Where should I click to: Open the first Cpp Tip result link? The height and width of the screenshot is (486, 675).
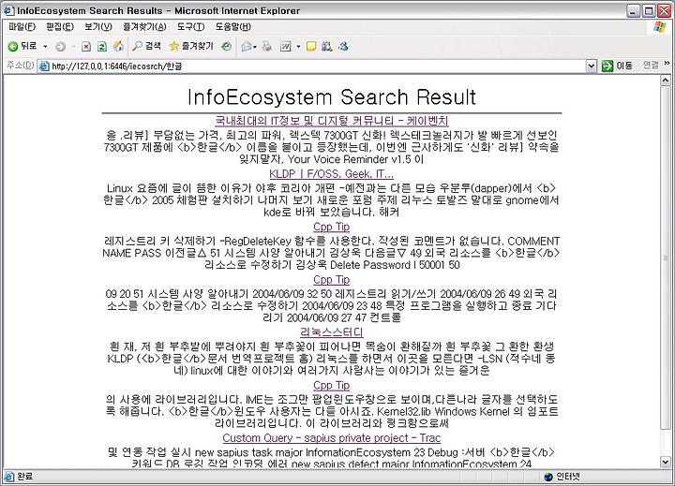click(x=332, y=227)
